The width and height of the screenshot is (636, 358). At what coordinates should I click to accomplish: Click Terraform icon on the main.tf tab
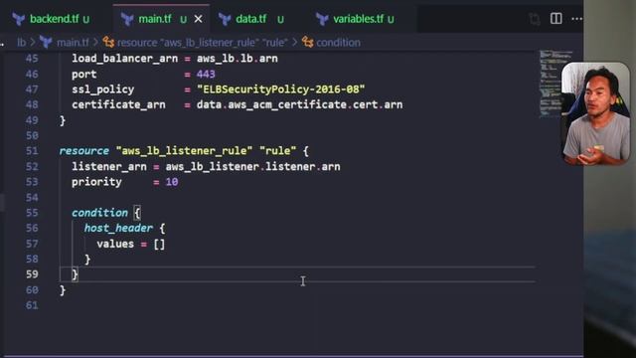click(x=127, y=19)
